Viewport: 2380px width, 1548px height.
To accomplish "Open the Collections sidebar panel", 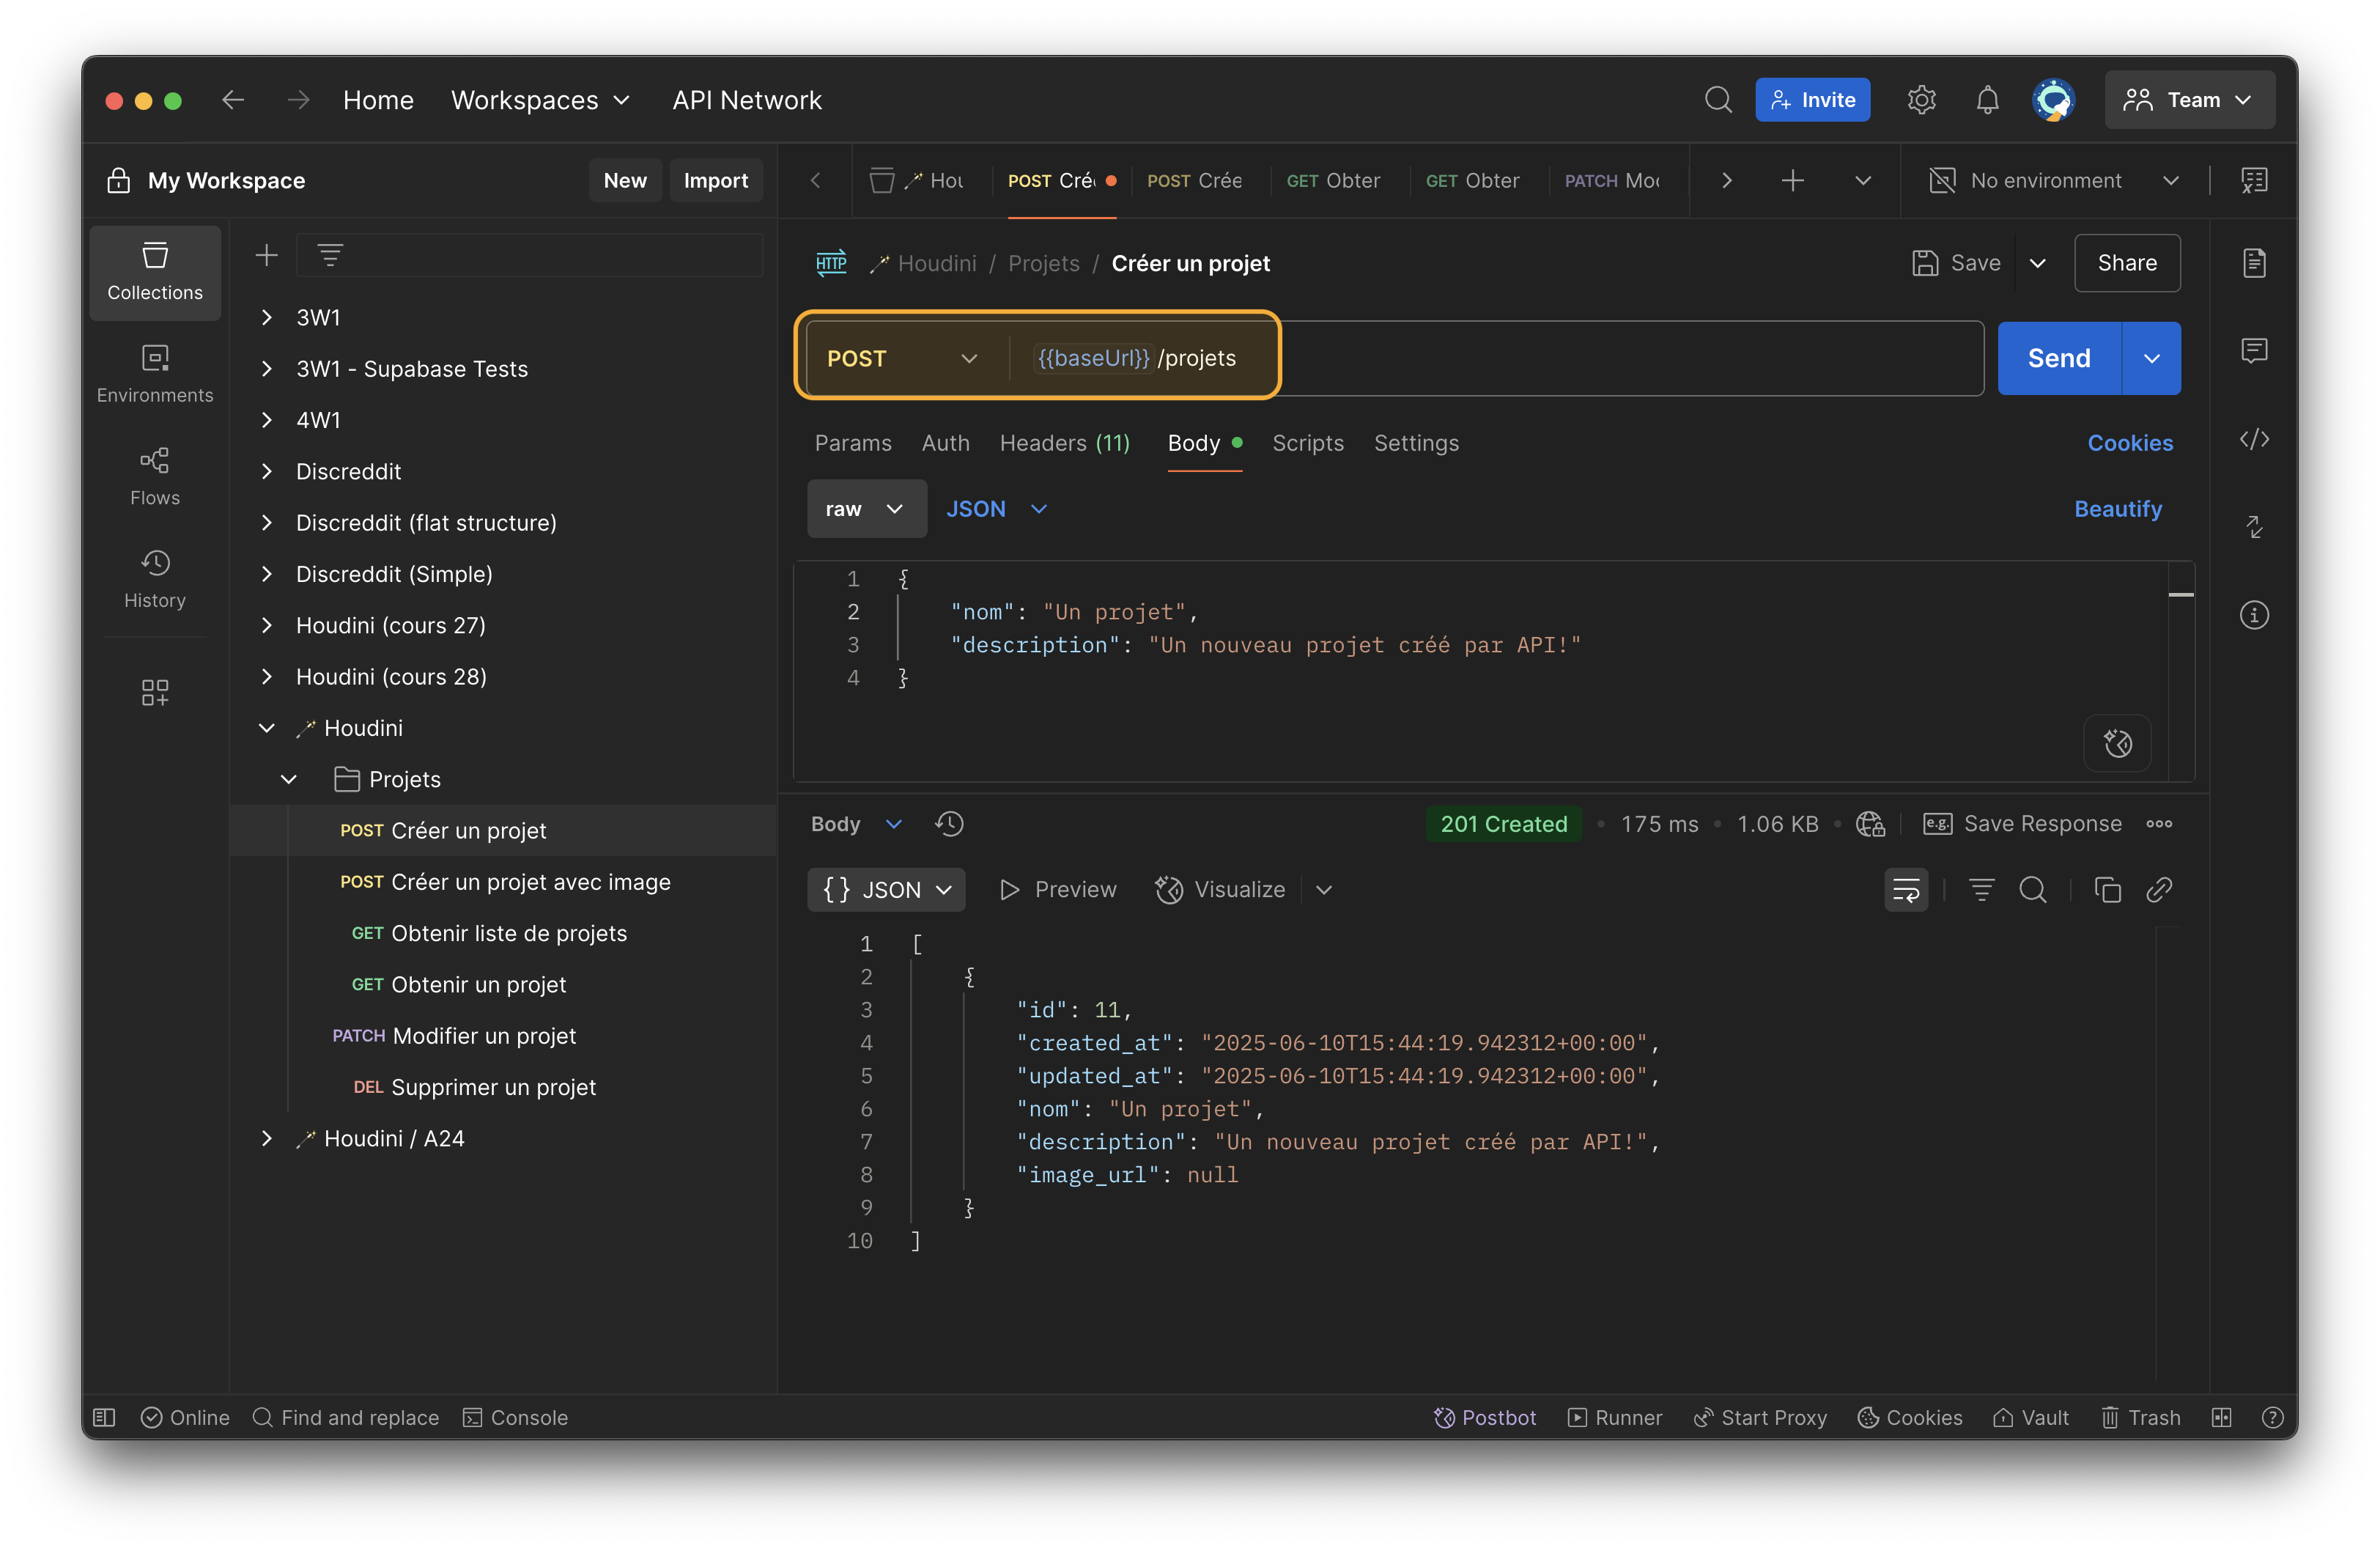I will point(155,272).
